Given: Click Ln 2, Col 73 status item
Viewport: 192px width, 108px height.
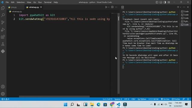Looking at the screenshot, I should (x=107, y=99).
